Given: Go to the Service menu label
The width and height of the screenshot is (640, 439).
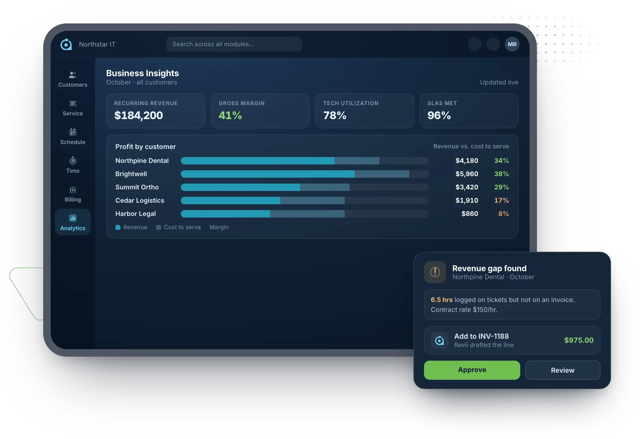Looking at the screenshot, I should coord(73,113).
